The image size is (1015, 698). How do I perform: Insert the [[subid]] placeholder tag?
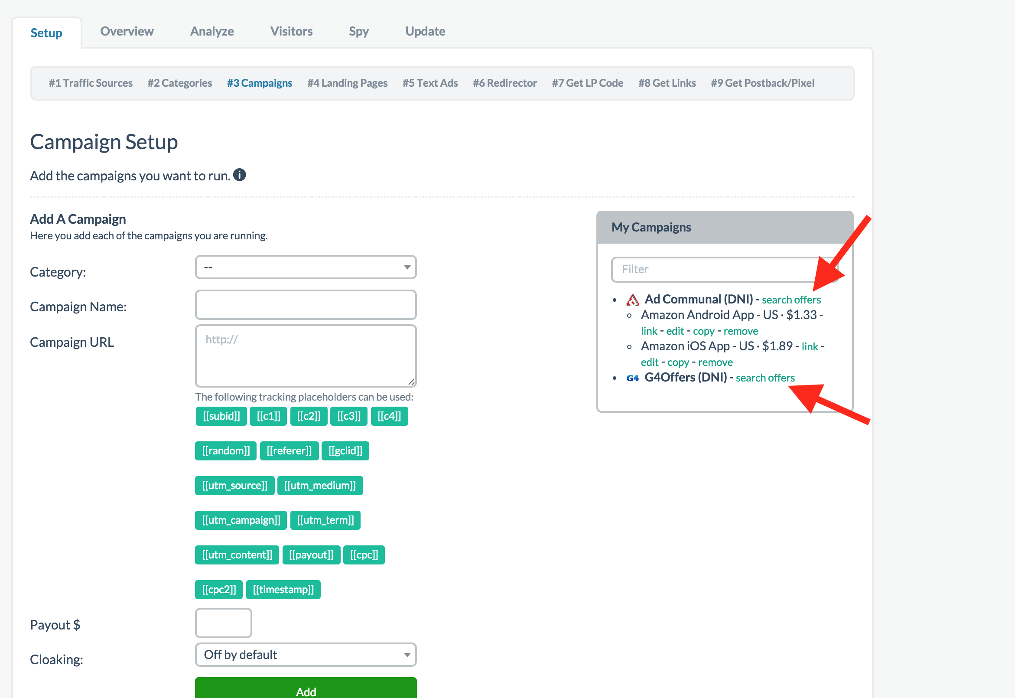pyautogui.click(x=221, y=416)
